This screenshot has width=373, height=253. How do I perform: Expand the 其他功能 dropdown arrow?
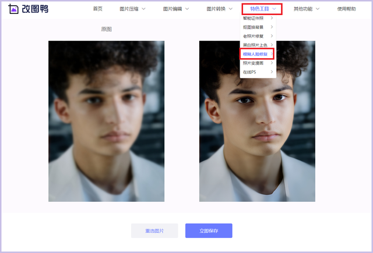318,9
